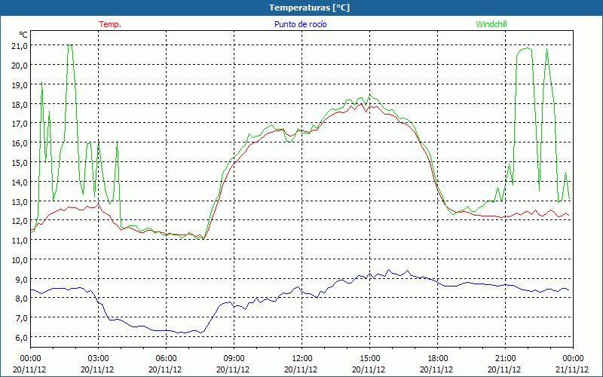Click the 06:00 time axis label

pos(166,359)
